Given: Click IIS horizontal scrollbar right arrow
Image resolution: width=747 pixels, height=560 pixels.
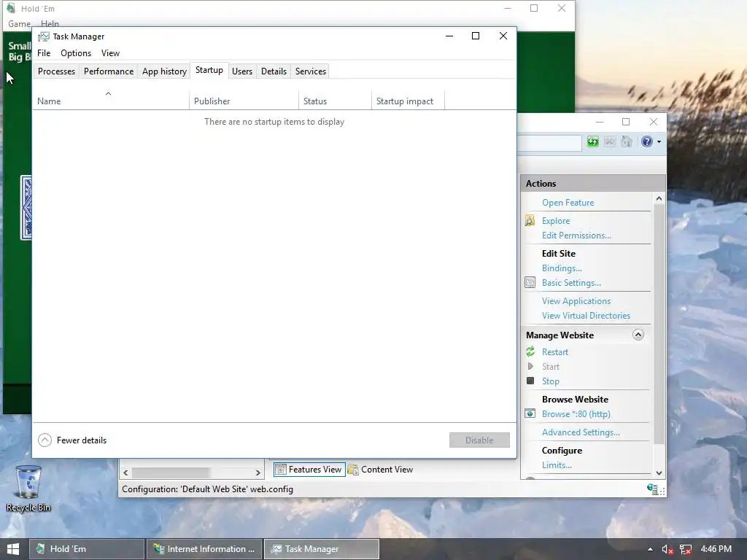Looking at the screenshot, I should [258, 472].
